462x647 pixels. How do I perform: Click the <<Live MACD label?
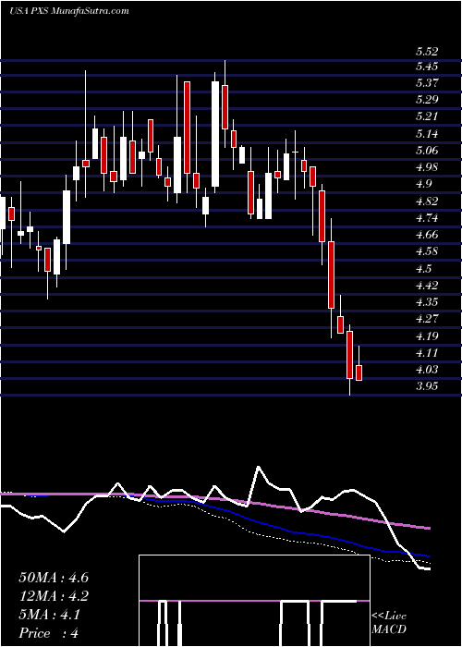point(389,623)
